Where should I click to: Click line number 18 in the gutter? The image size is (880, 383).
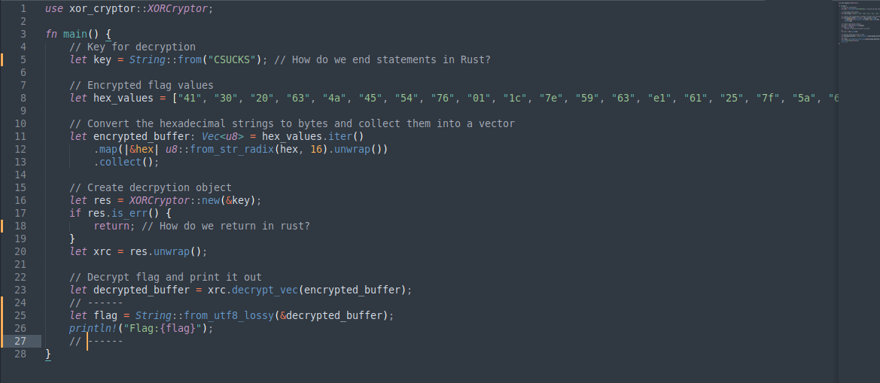(20, 226)
